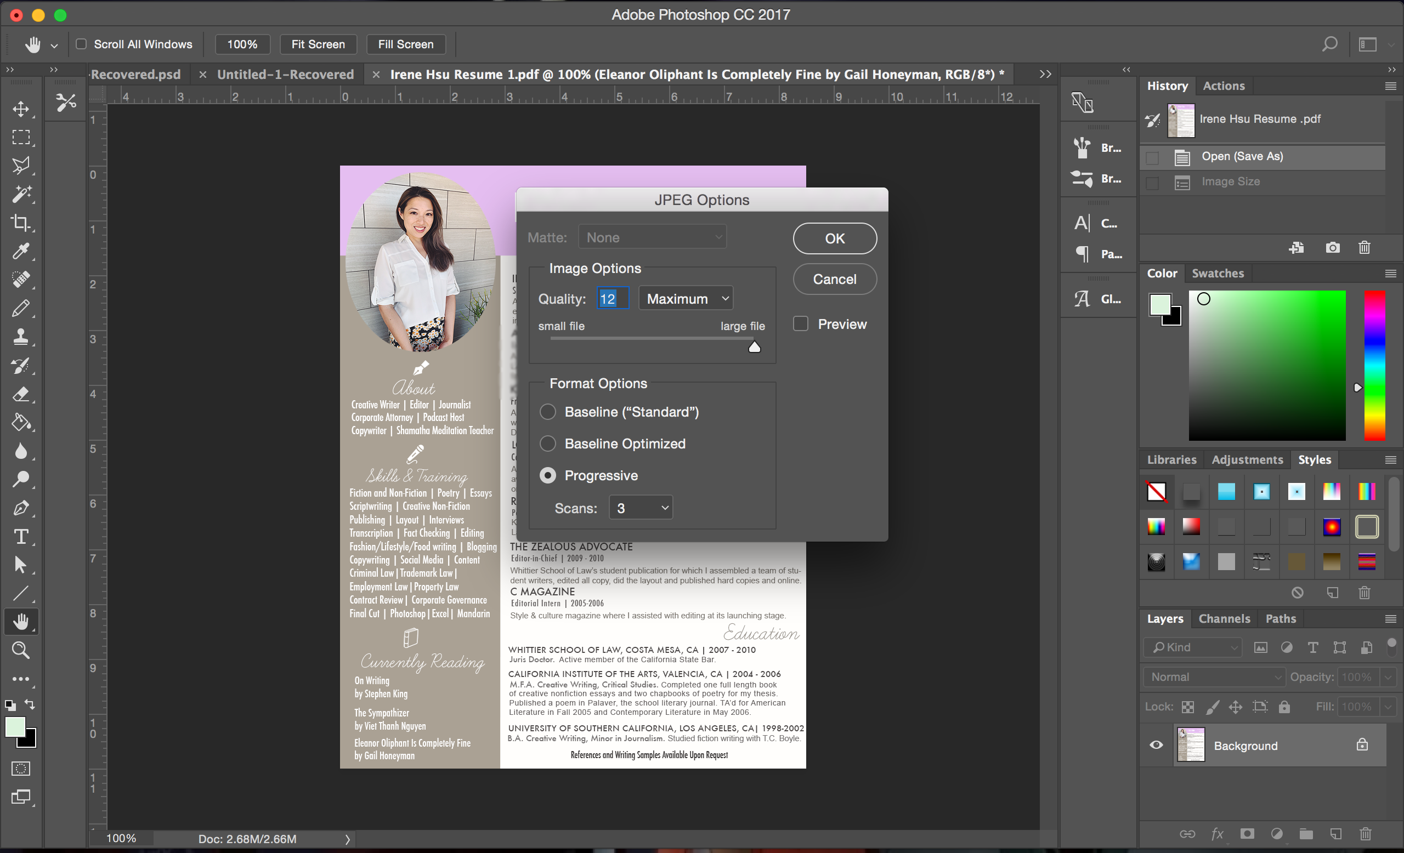This screenshot has height=853, width=1404.
Task: Click Add layer style fx icon
Action: click(1216, 834)
